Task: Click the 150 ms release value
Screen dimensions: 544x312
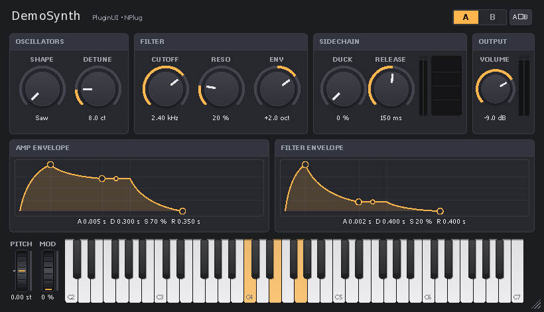Action: click(391, 118)
